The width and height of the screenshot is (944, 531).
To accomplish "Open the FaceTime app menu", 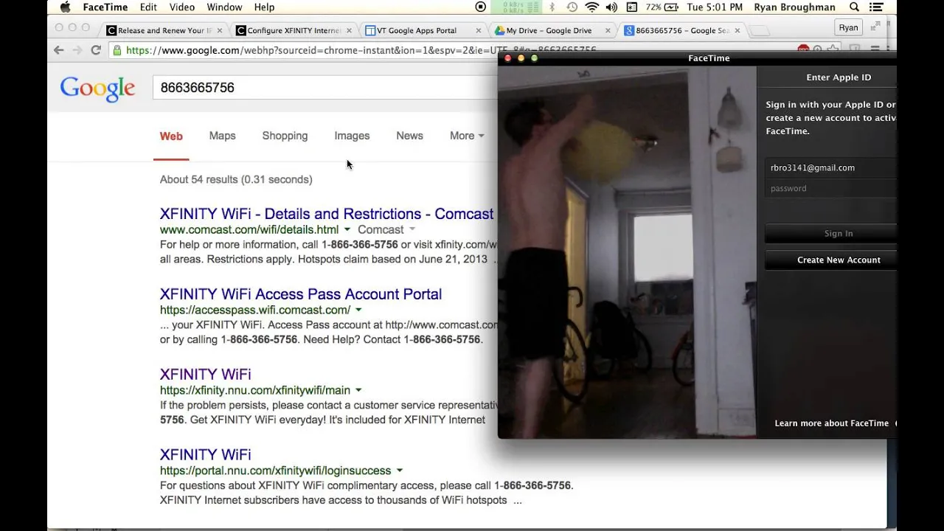I will [x=105, y=7].
